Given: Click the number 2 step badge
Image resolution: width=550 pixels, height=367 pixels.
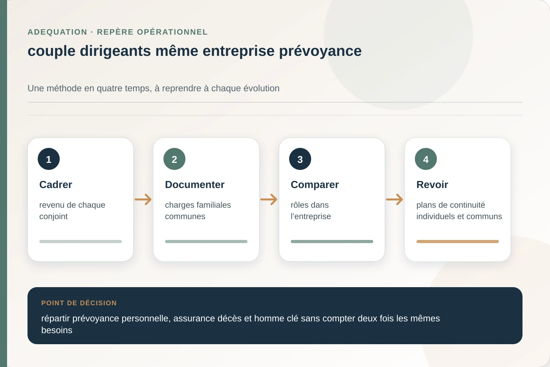Looking at the screenshot, I should [x=174, y=159].
